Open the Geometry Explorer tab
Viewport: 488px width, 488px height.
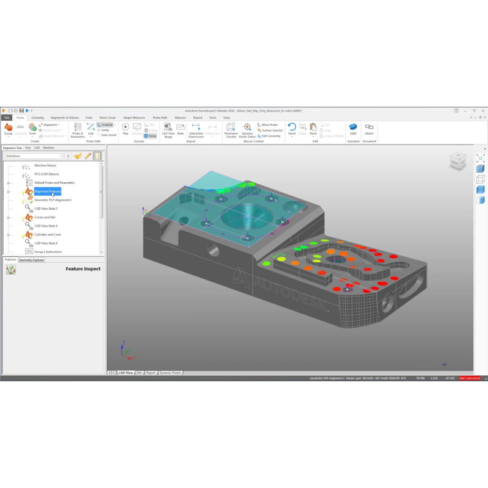click(x=31, y=259)
